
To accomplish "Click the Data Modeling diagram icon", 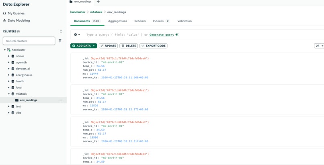I will pyautogui.click(x=4, y=20).
